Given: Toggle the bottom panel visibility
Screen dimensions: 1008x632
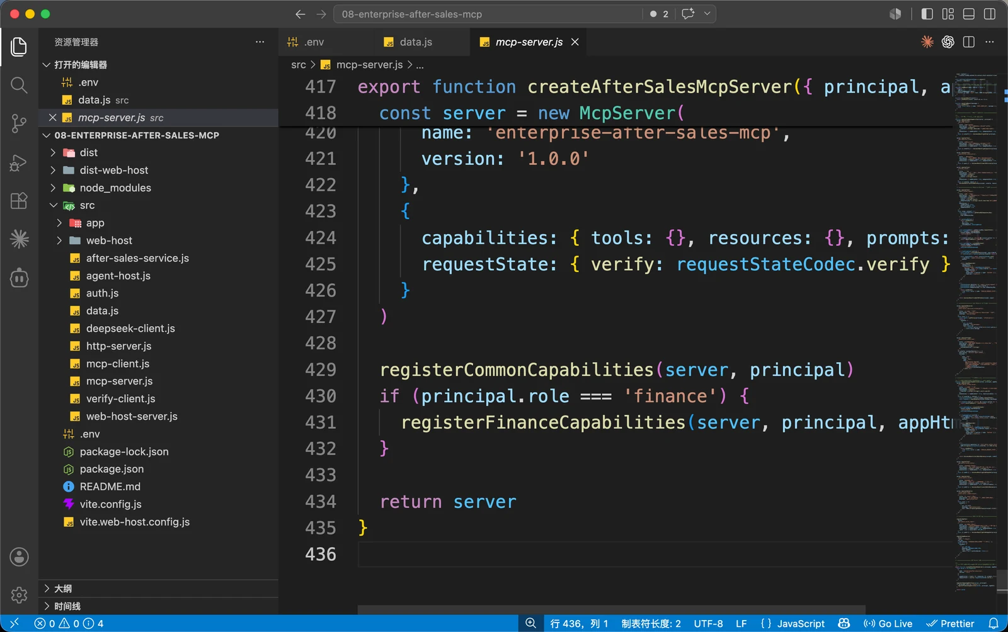Looking at the screenshot, I should (x=969, y=14).
